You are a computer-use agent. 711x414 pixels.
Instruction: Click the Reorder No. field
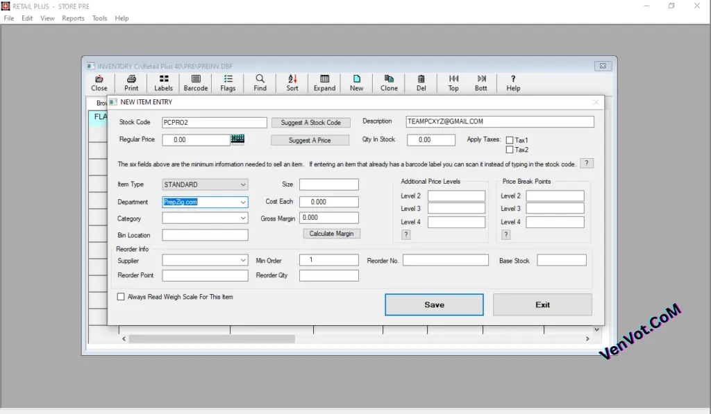446,260
